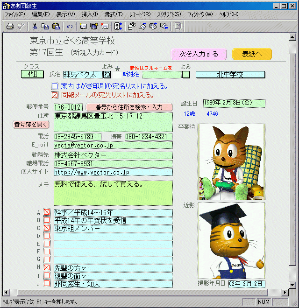Click the New Record icon
The width and height of the screenshot is (299, 308).
(83, 26)
